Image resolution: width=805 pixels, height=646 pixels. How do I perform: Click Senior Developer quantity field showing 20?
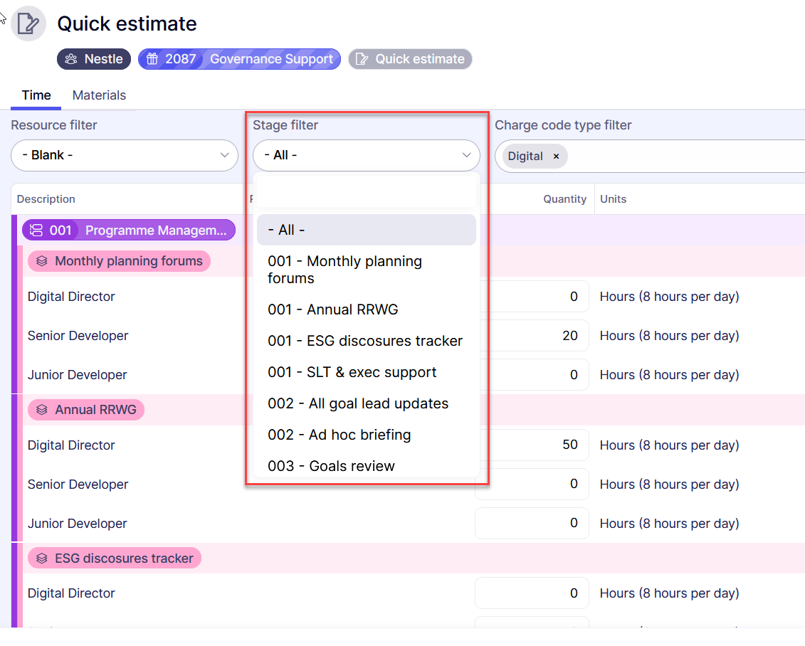(532, 336)
